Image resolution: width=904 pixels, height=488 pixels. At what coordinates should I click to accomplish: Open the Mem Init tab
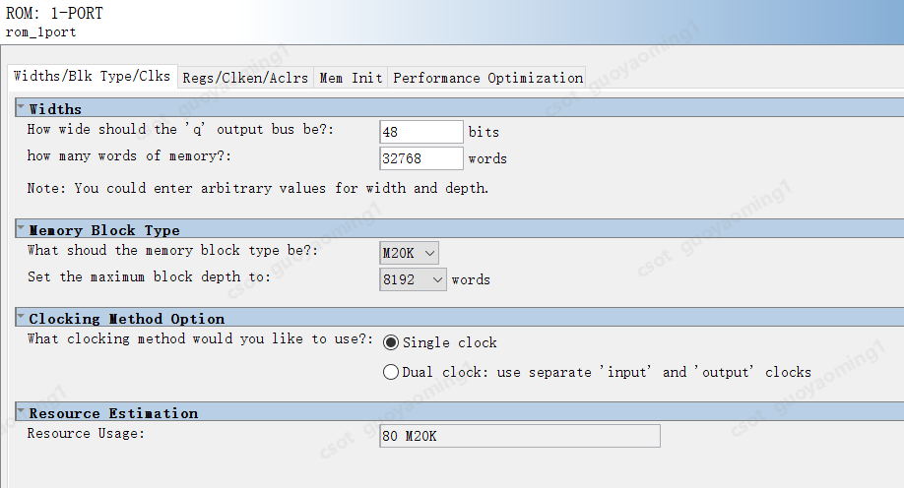coord(351,78)
